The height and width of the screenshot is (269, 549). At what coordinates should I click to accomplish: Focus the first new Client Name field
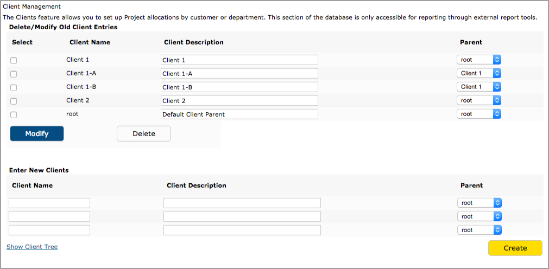(x=49, y=203)
